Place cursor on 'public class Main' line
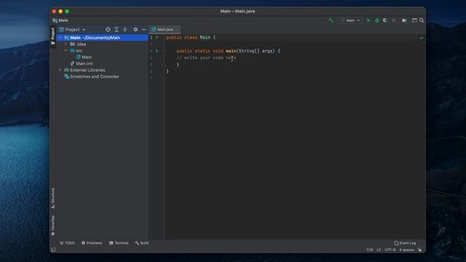The width and height of the screenshot is (466, 262). 191,37
